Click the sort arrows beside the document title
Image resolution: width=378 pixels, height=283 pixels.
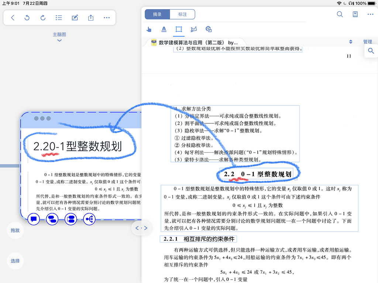point(351,42)
